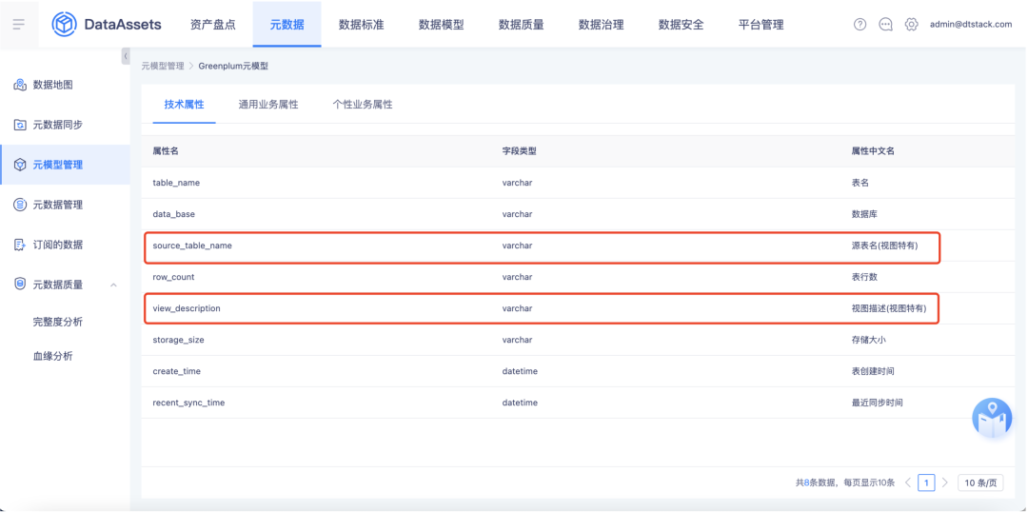Click 视图描述(视图特有) cell

coord(889,308)
